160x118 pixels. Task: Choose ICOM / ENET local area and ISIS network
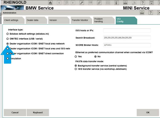click(8, 49)
